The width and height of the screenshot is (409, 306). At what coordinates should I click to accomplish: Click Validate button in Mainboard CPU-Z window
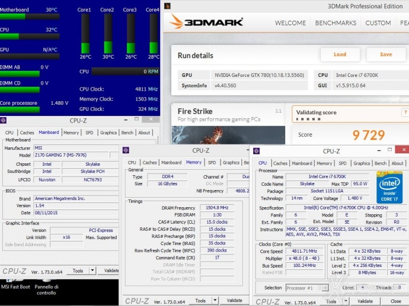110,271
